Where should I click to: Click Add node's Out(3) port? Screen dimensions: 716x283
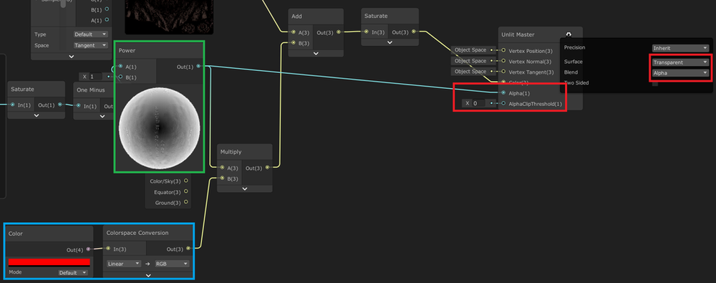339,32
